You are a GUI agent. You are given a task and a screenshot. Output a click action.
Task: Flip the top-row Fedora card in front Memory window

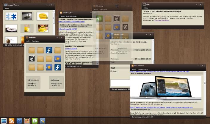[49, 50]
